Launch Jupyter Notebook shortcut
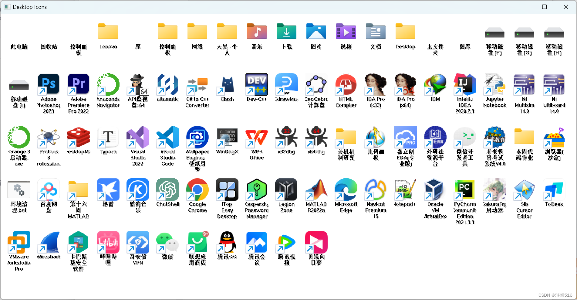577x300 pixels. tap(494, 84)
